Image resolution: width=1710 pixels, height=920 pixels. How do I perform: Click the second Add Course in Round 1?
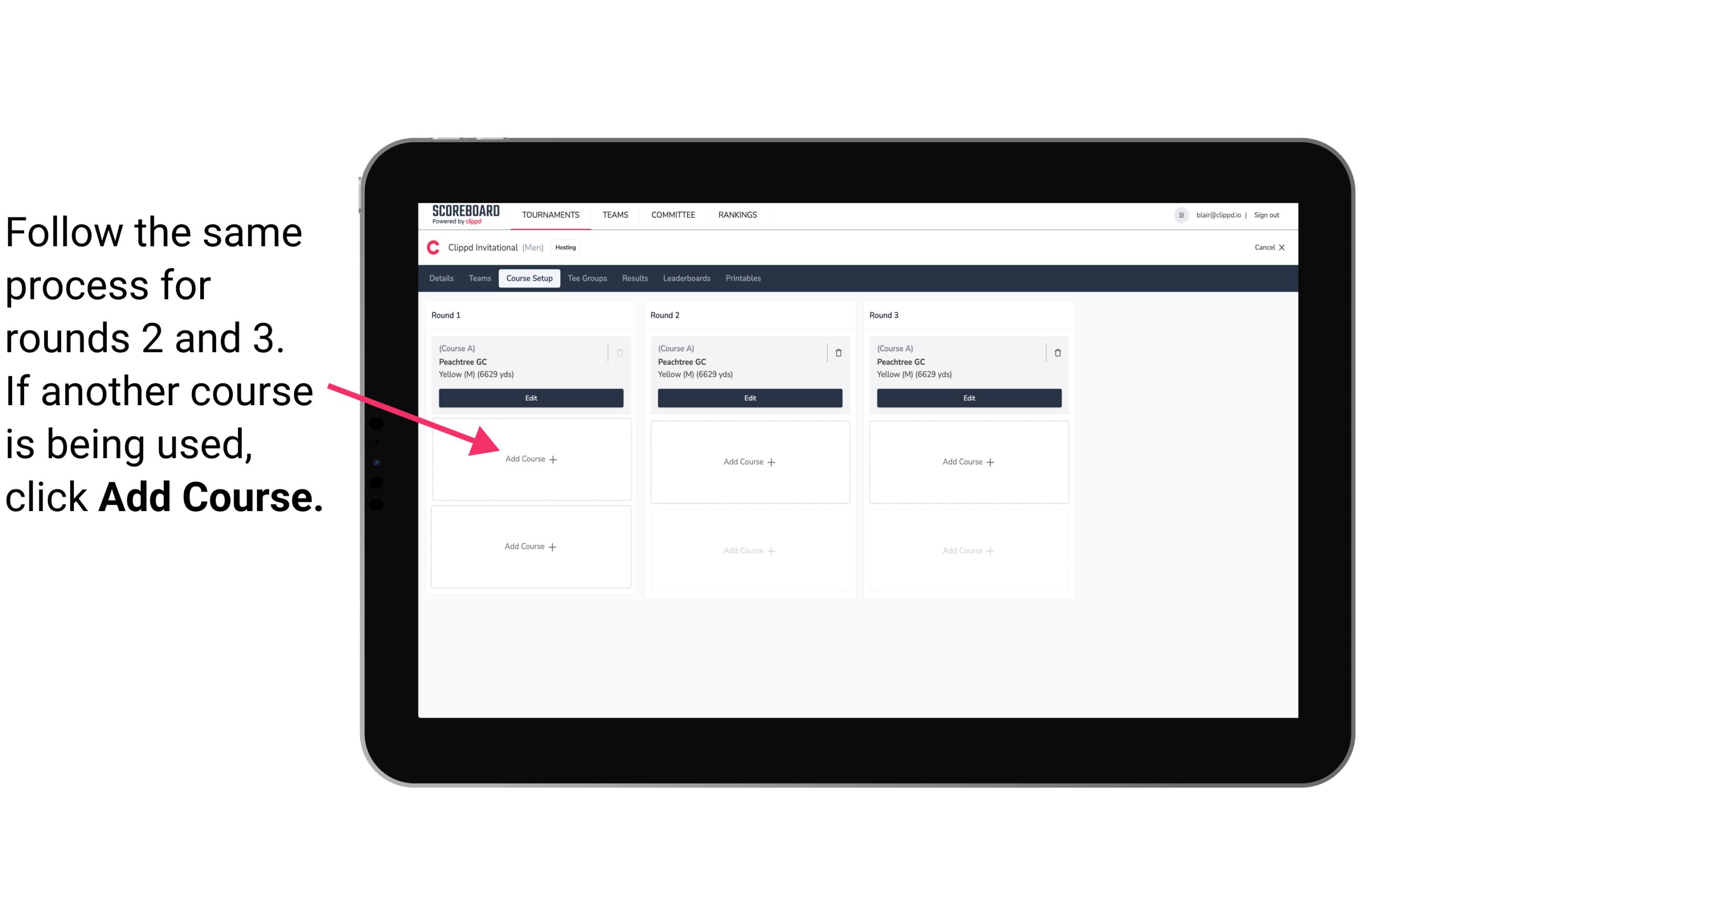click(531, 546)
